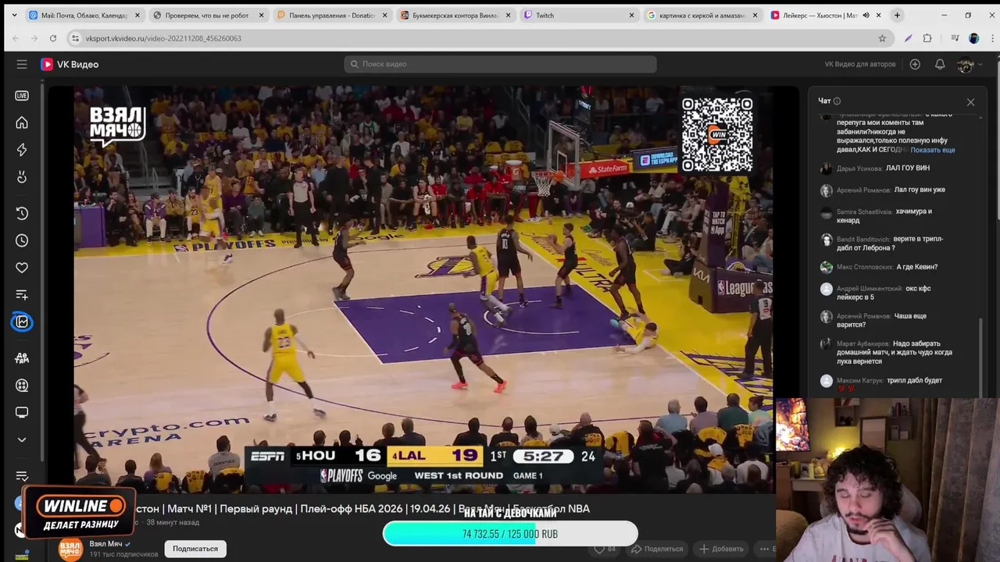
Task: Open the Взял Мяч channel avatar
Action: (70, 549)
